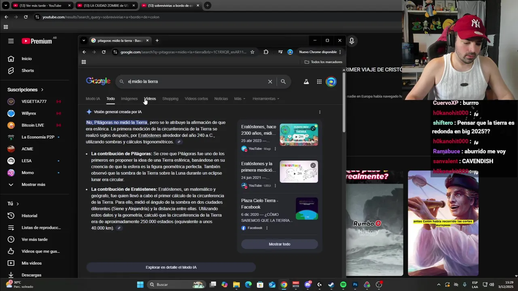Open Listas de reproducción in sidebar
This screenshot has height=291, width=518.
(41, 228)
